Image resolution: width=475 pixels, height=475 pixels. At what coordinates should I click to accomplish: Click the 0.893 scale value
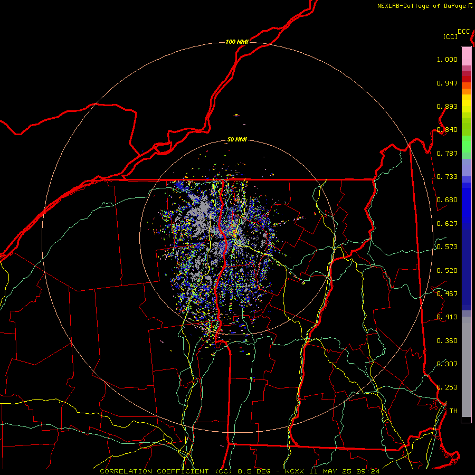(x=447, y=106)
